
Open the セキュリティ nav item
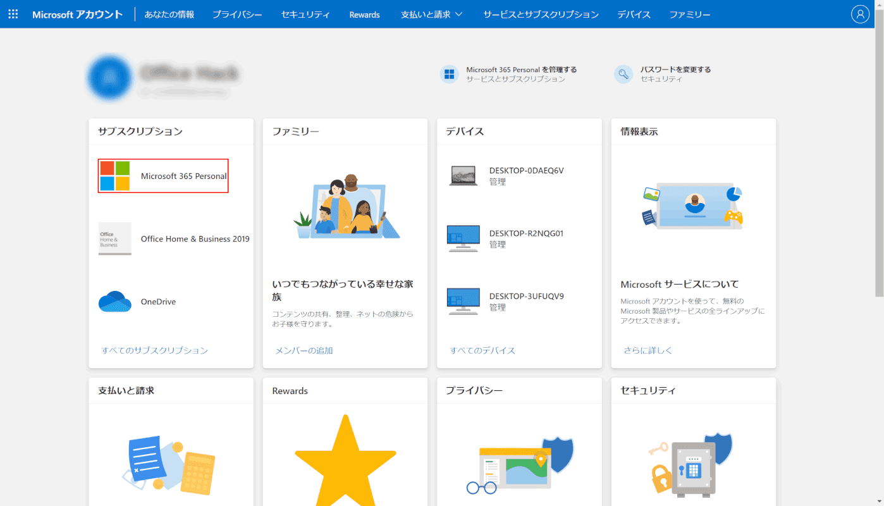(306, 14)
